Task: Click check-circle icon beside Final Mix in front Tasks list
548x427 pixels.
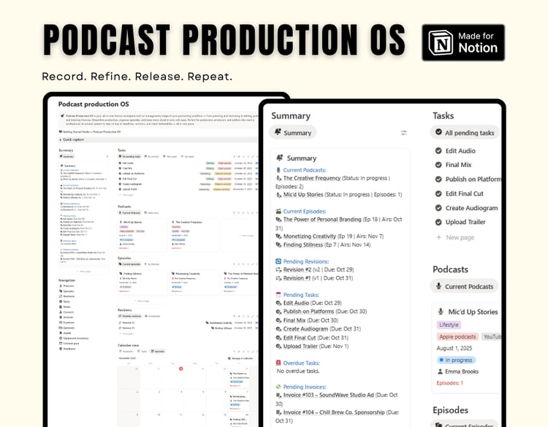Action: (438, 164)
